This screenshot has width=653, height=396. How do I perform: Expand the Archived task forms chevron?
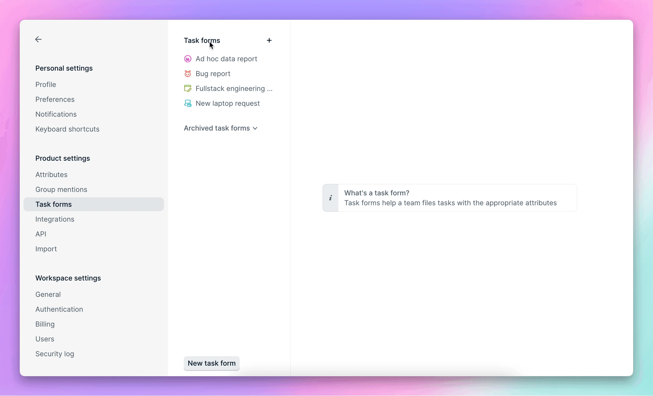click(255, 128)
